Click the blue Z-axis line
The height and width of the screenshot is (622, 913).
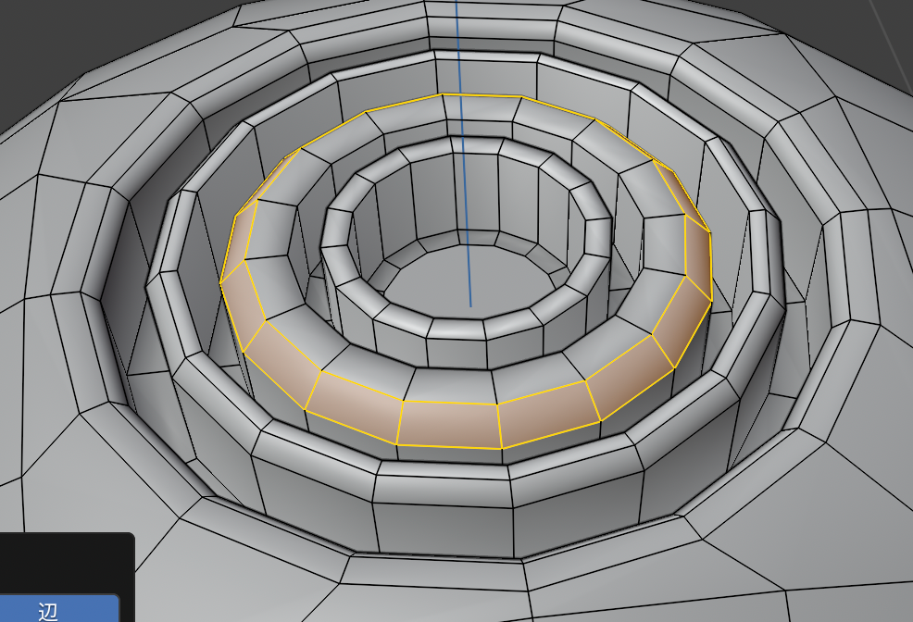462,111
